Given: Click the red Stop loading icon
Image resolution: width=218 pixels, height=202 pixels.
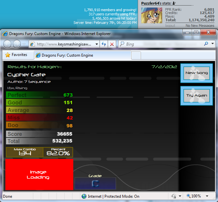Looking at the screenshot, I should click(112, 44).
